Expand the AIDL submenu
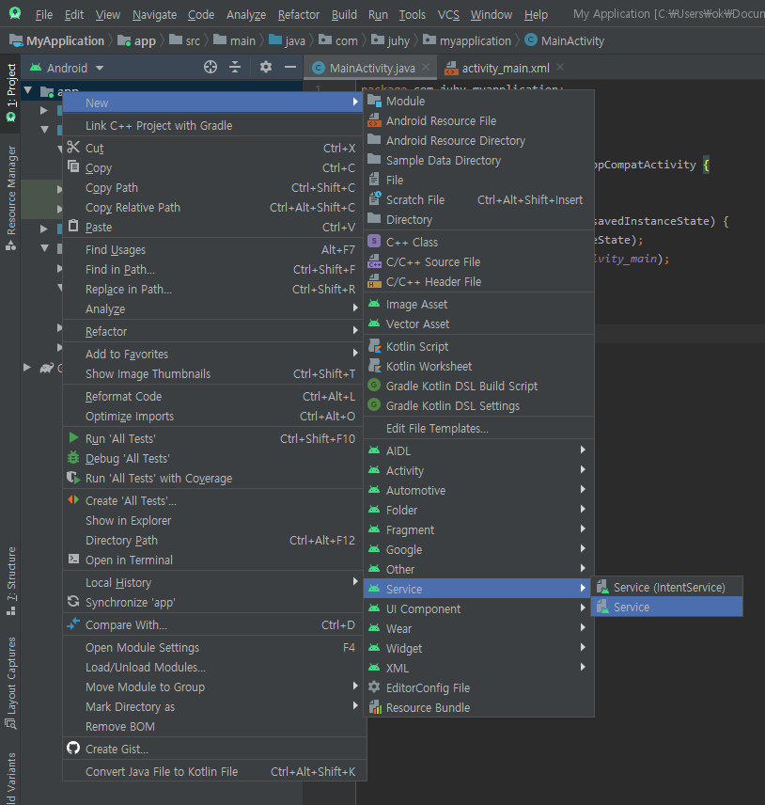Image resolution: width=765 pixels, height=805 pixels. 478,450
